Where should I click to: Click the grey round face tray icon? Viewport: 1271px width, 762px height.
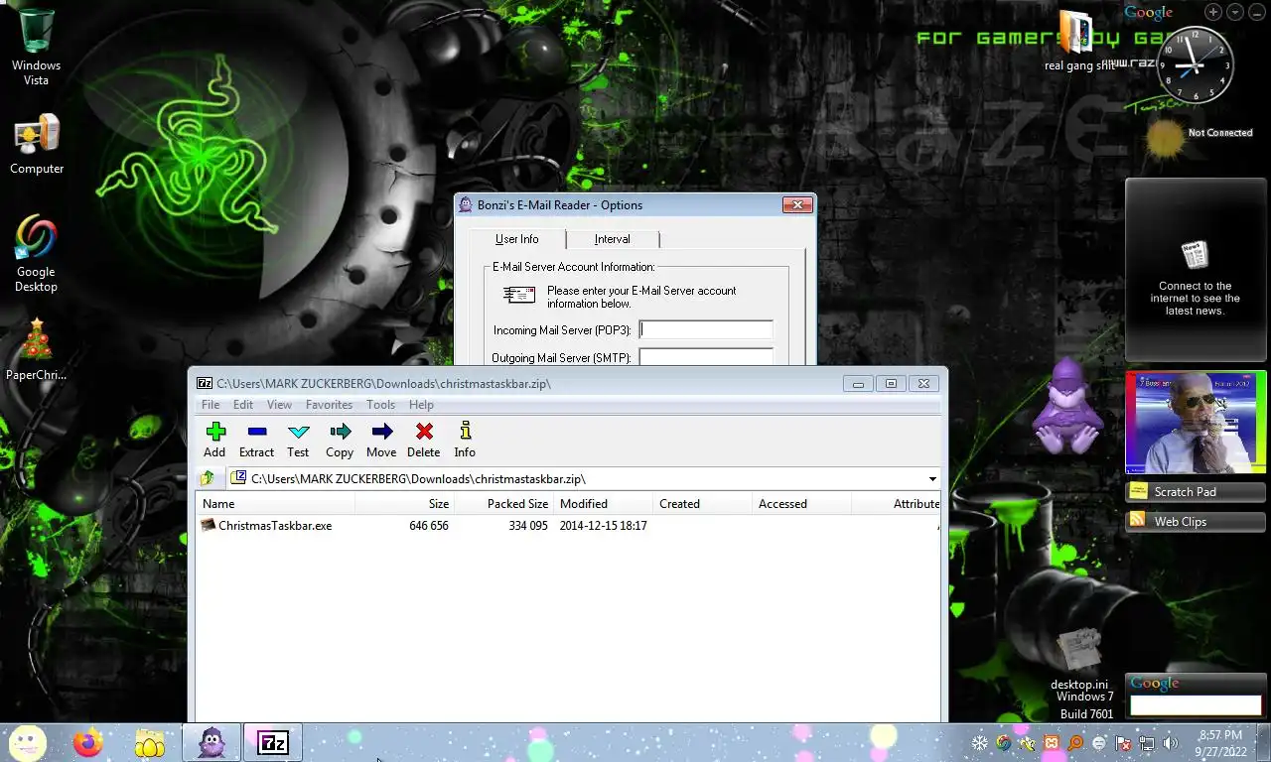click(x=1099, y=743)
